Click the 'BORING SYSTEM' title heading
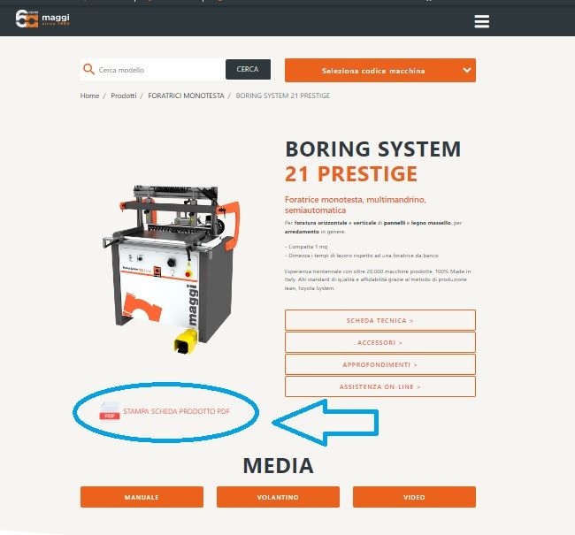 coord(373,149)
